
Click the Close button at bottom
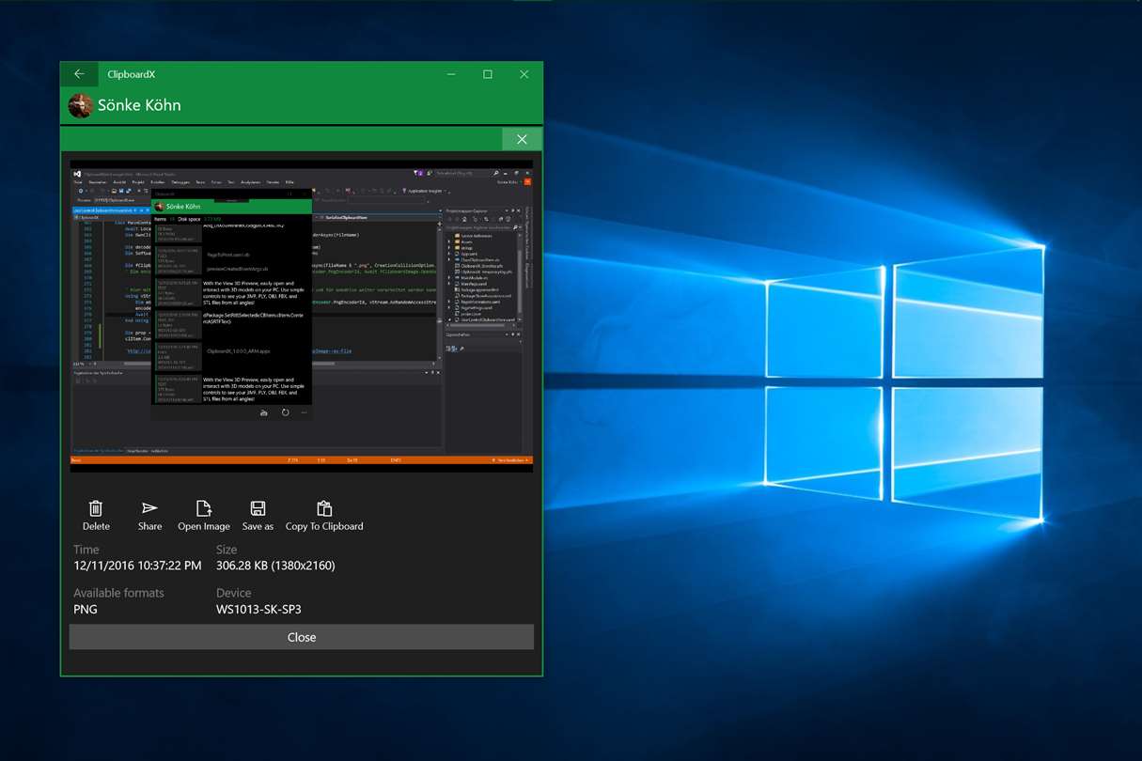[x=302, y=637]
